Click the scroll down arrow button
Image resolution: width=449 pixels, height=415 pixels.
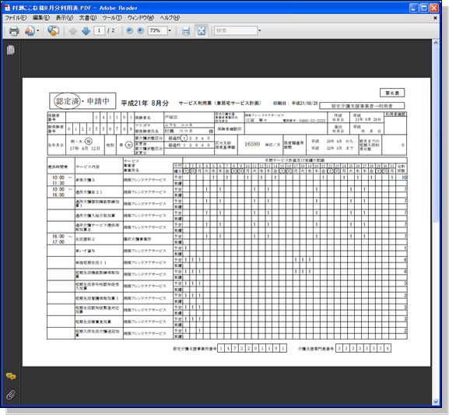(x=436, y=402)
